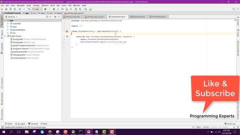Open the 6: Logcat tool window

20,124
